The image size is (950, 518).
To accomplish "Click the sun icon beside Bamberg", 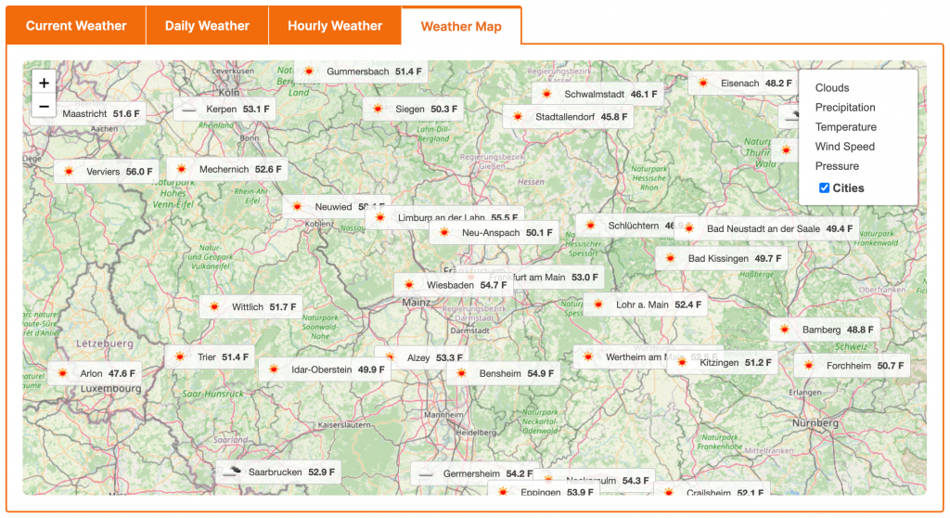I will [785, 330].
